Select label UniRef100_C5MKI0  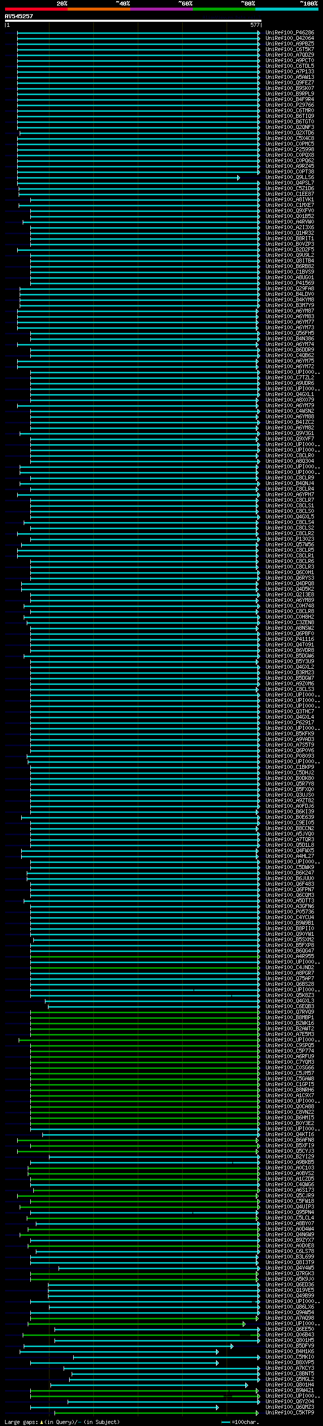click(x=290, y=1357)
